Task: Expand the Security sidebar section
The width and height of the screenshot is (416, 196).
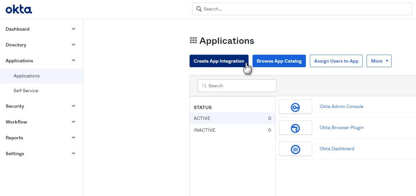Action: [x=74, y=106]
